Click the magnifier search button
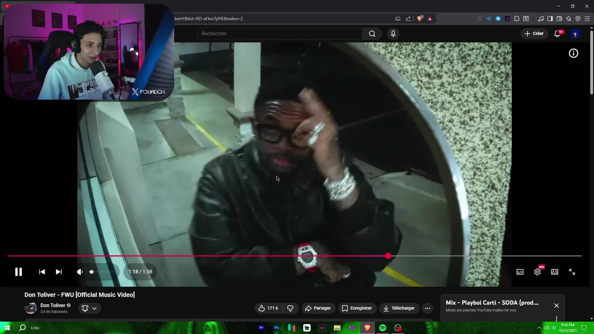The width and height of the screenshot is (594, 334). pyautogui.click(x=372, y=33)
